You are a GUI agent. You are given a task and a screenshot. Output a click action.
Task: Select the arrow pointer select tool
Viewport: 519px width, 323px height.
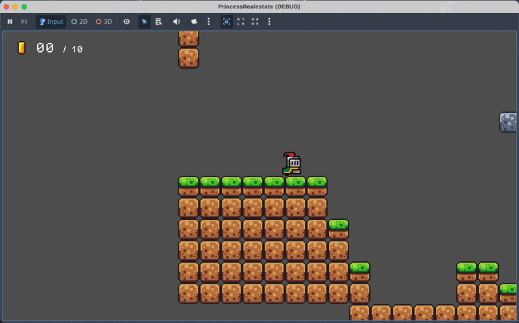(x=144, y=21)
